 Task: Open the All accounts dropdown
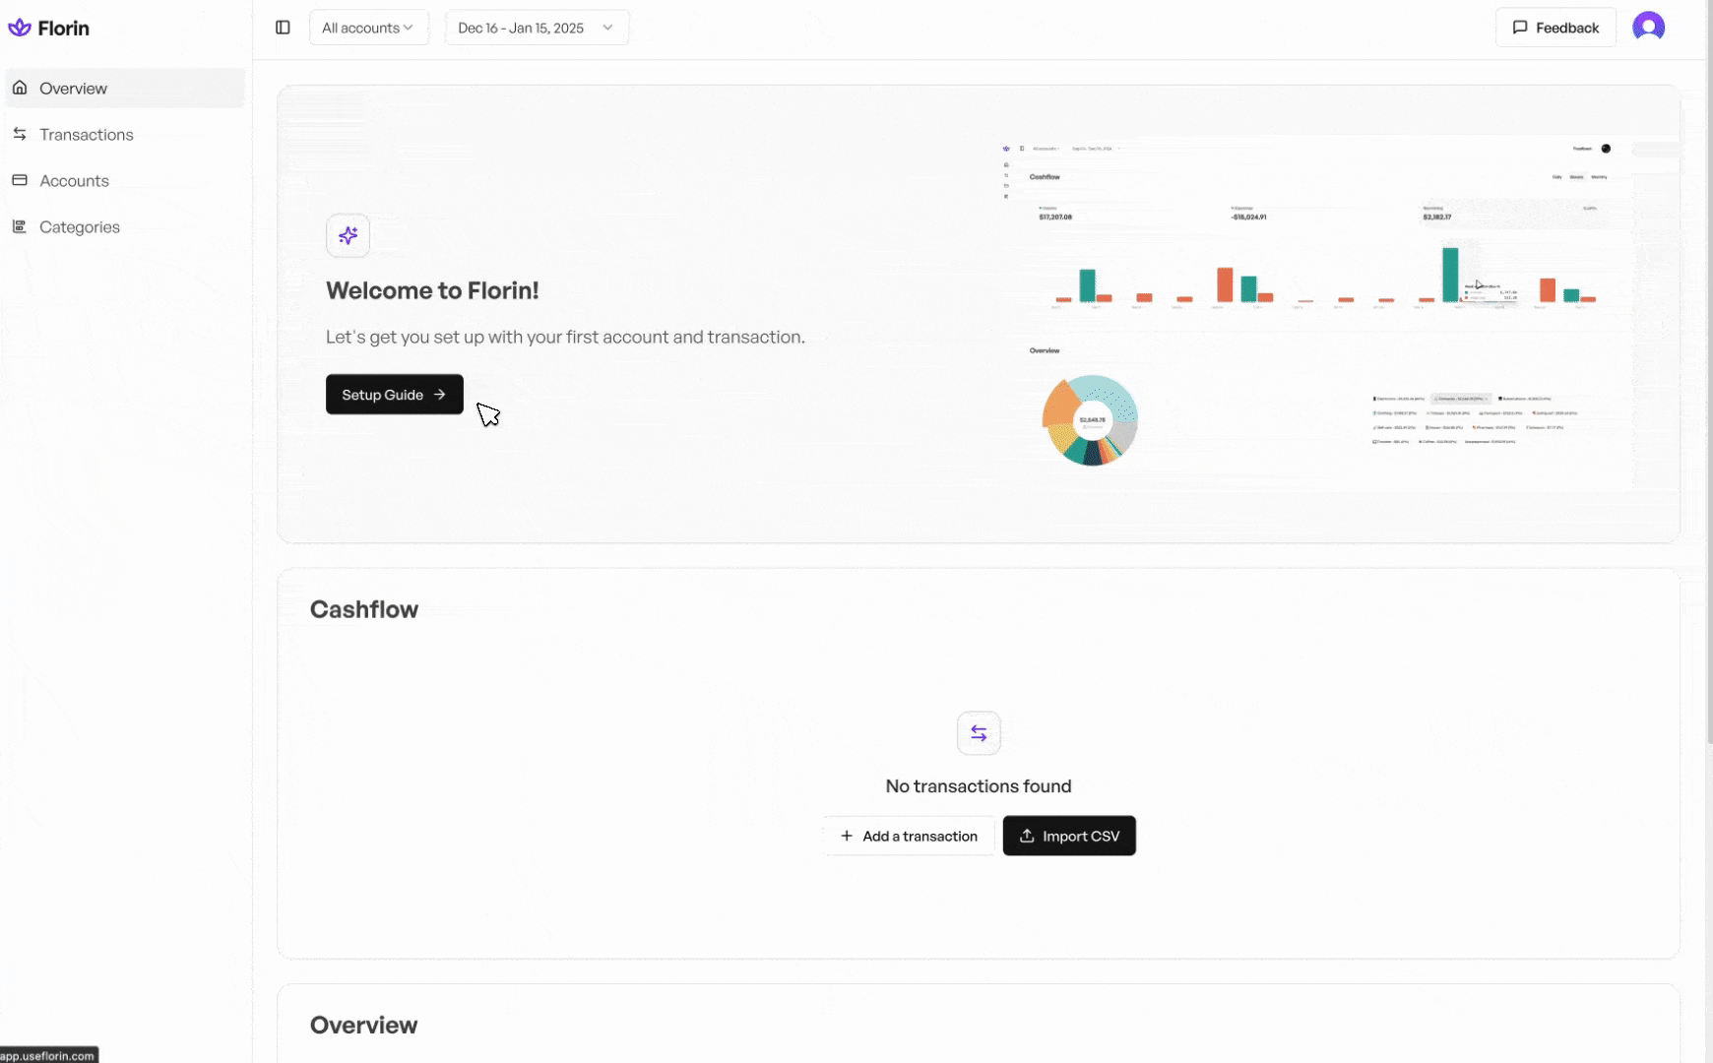(x=368, y=28)
